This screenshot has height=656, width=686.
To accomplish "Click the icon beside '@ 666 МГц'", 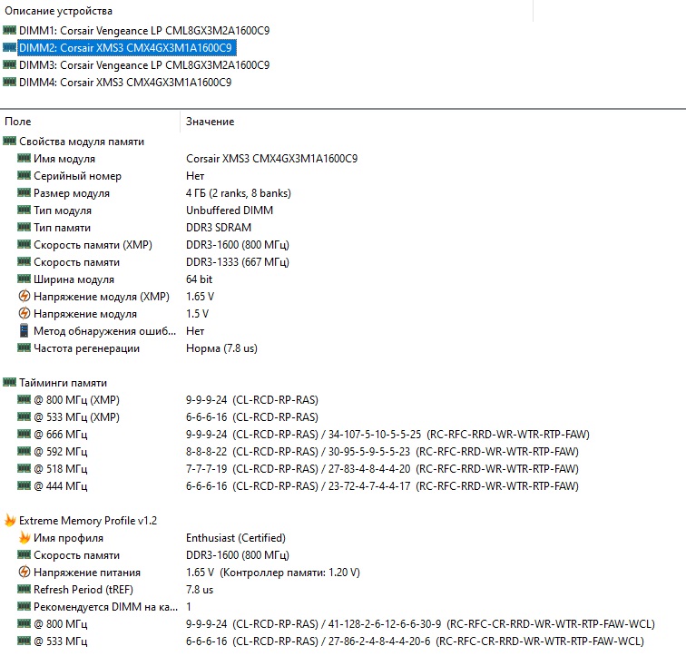I will (x=24, y=434).
